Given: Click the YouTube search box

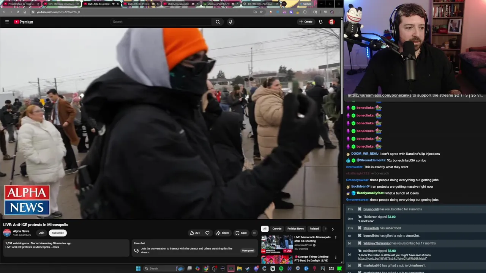Looking at the screenshot, I should [161, 22].
